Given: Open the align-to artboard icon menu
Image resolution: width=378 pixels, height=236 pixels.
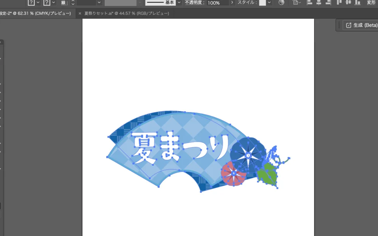Looking at the screenshot, I should point(296,3).
